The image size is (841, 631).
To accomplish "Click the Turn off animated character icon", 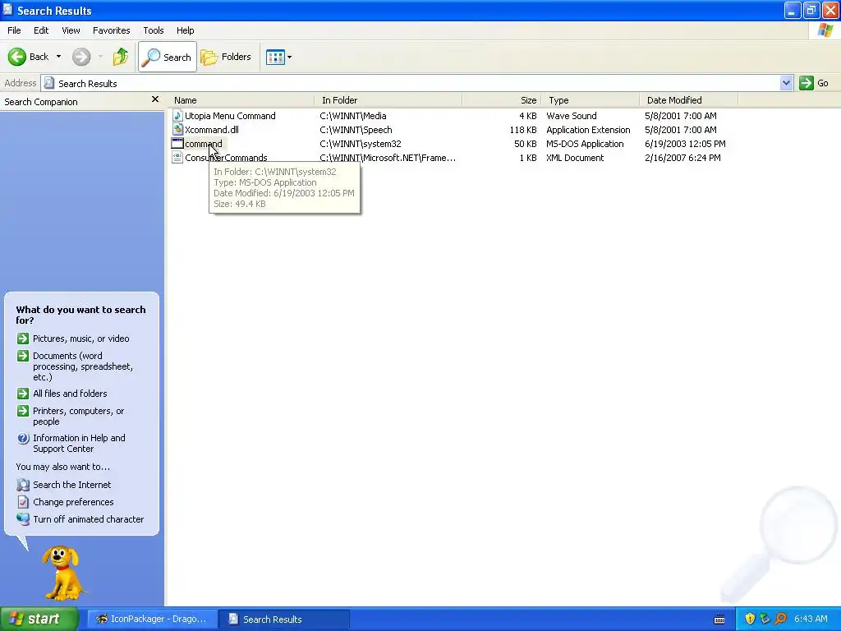I will pos(22,519).
